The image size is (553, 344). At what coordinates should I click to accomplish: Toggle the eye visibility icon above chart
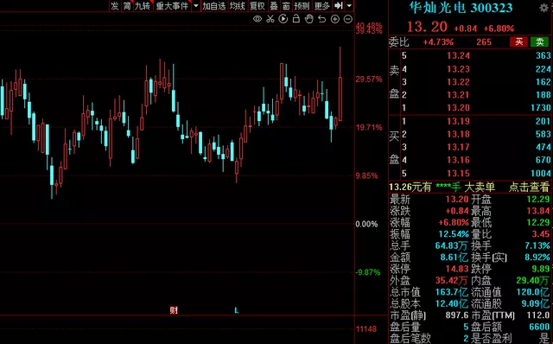[257, 19]
